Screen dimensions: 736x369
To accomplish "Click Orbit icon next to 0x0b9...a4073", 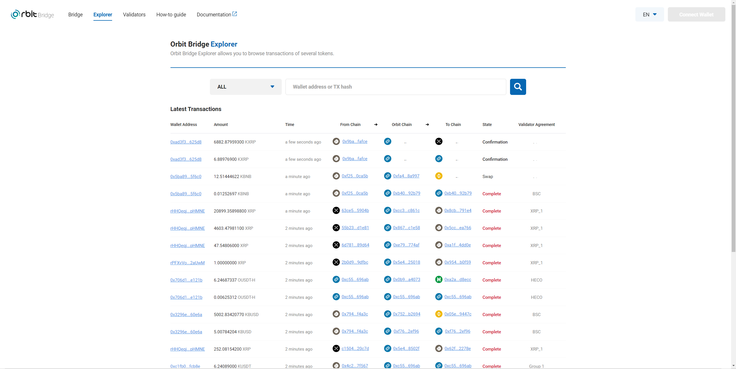I will point(388,280).
